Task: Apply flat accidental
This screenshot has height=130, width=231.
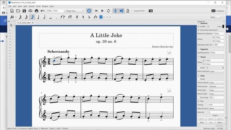Action: (89, 17)
